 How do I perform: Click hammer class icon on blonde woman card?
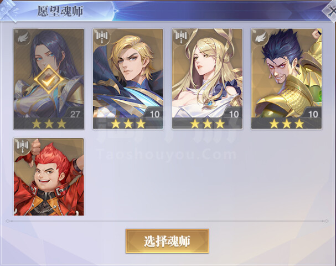tap(182, 37)
